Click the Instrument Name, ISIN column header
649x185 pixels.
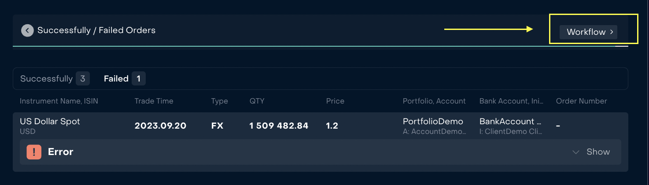tap(59, 101)
